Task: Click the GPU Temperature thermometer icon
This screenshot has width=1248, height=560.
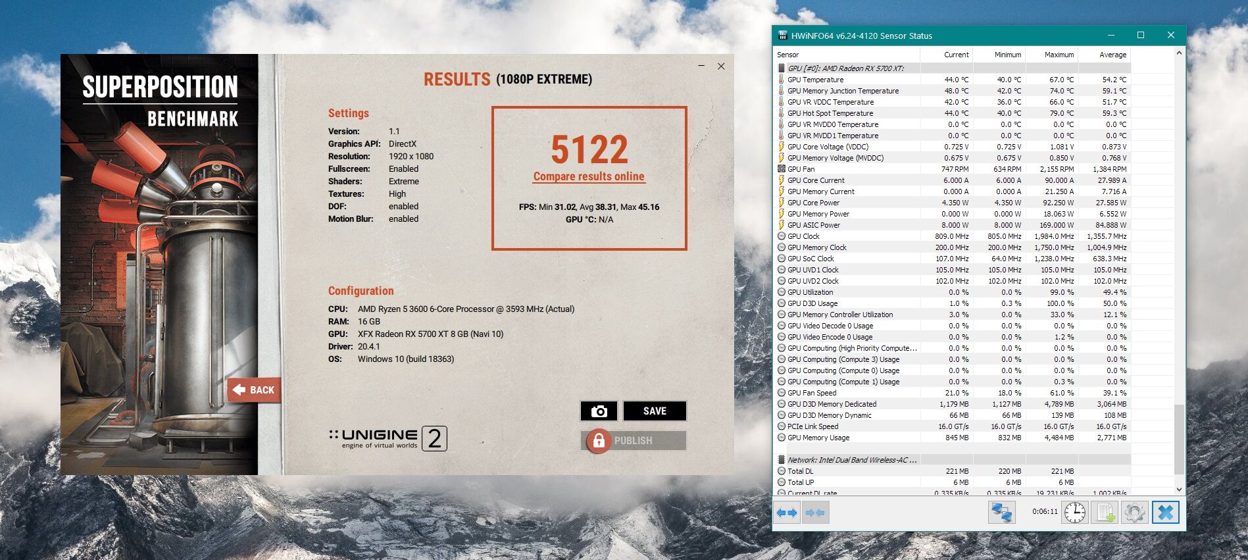Action: click(x=782, y=80)
